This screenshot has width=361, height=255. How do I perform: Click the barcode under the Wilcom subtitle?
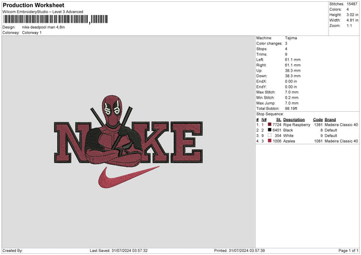55,19
